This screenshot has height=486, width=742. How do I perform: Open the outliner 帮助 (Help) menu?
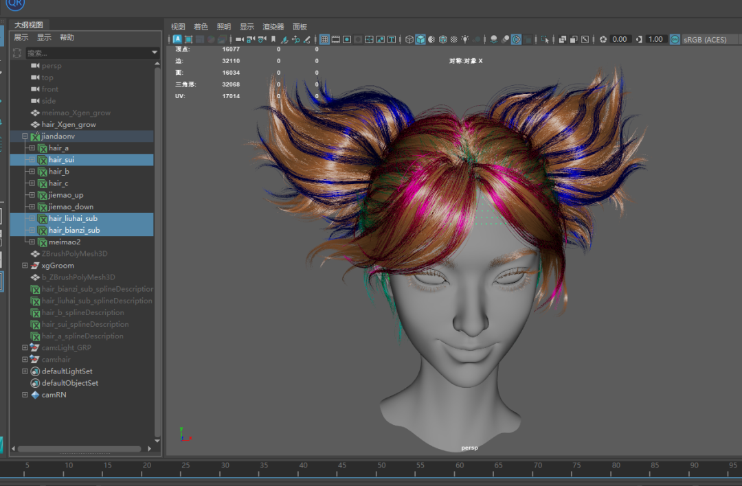point(67,38)
